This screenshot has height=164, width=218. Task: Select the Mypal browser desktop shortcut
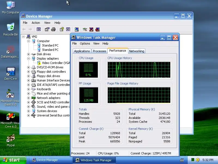coord(11,140)
